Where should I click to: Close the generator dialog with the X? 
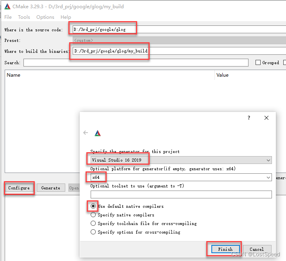[266, 118]
